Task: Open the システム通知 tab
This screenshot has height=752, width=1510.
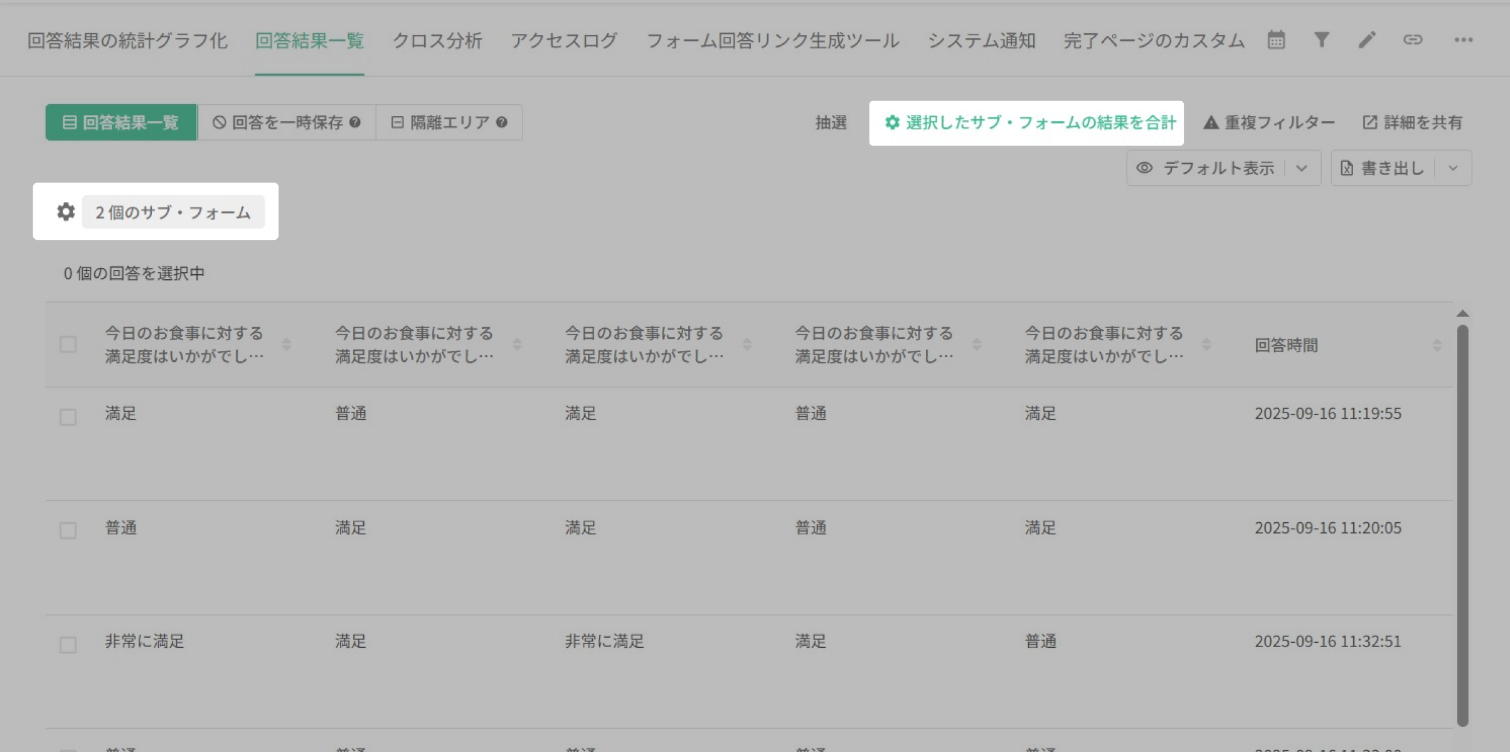Action: point(981,41)
